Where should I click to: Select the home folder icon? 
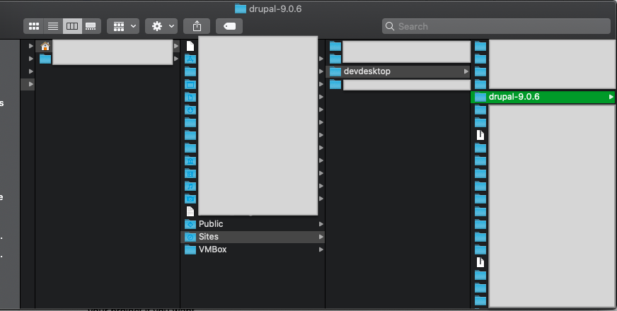pos(45,47)
